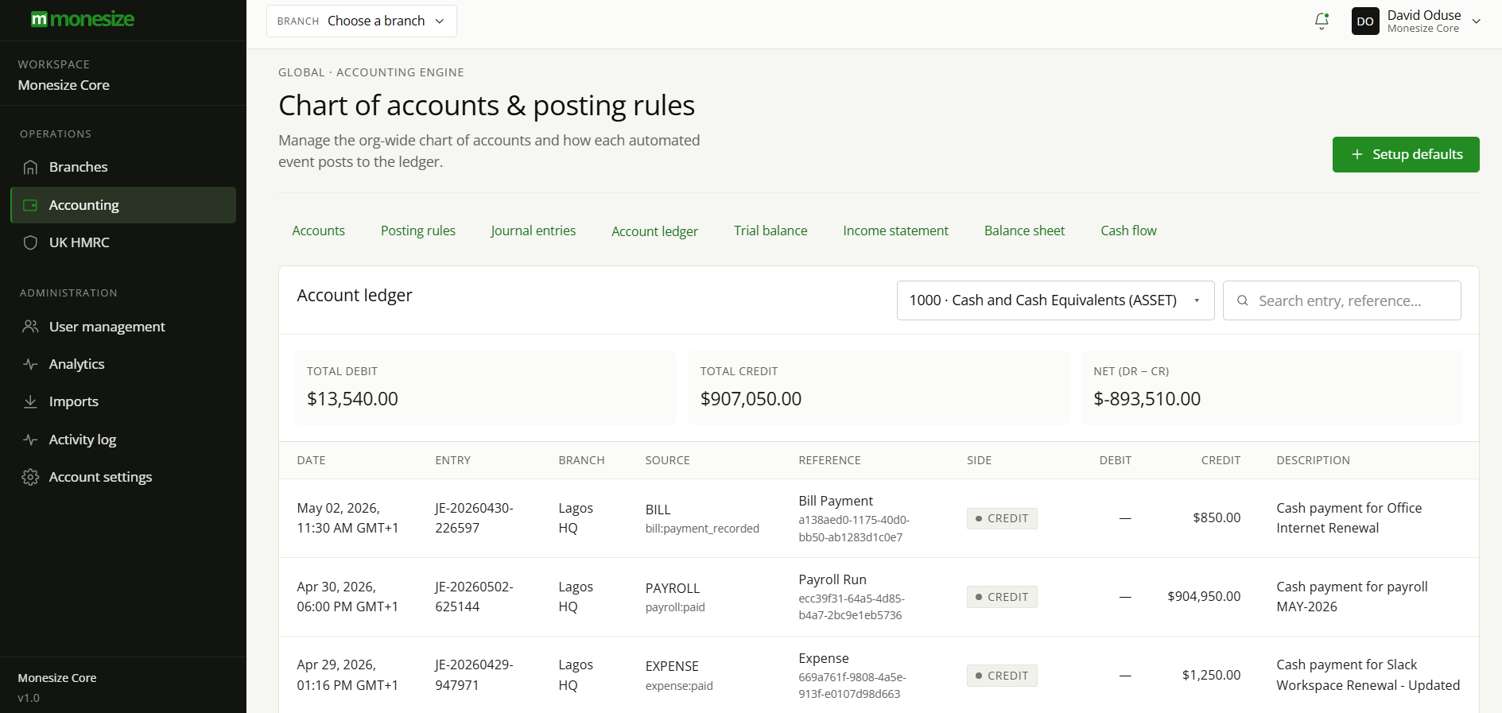Click the CREDIT column header
1502x713 pixels.
pos(1221,460)
